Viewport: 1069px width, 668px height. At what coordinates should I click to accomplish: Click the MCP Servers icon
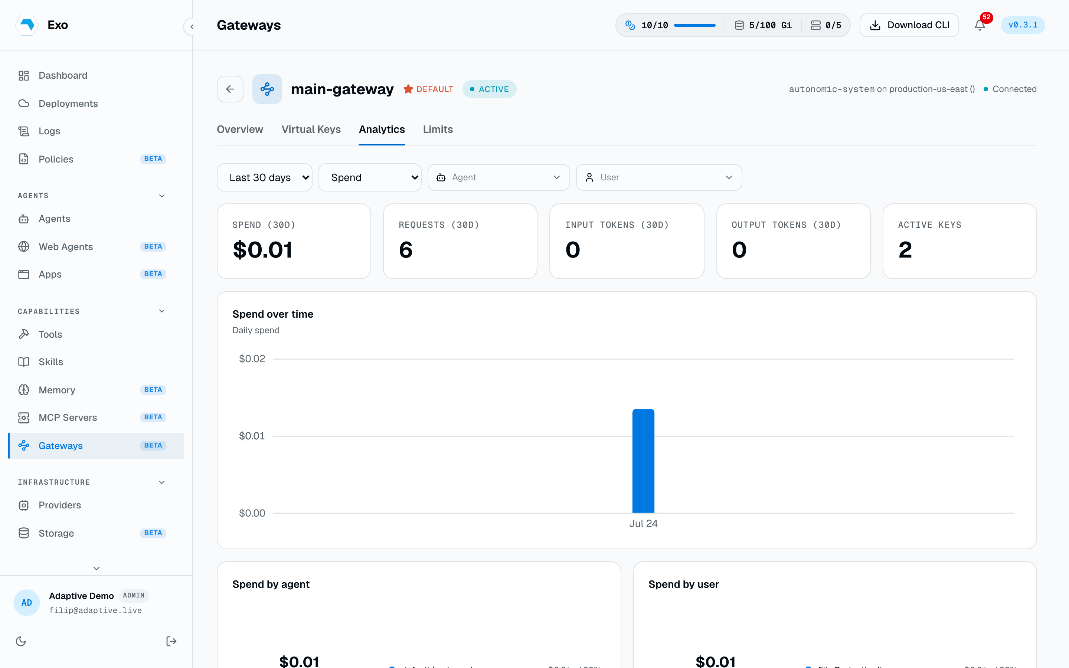24,417
